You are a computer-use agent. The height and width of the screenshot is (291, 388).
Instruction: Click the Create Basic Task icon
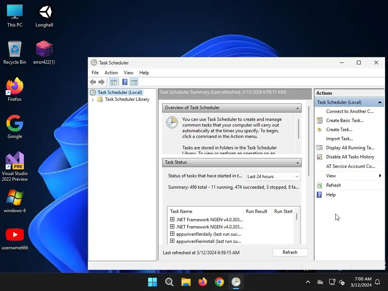click(x=319, y=120)
